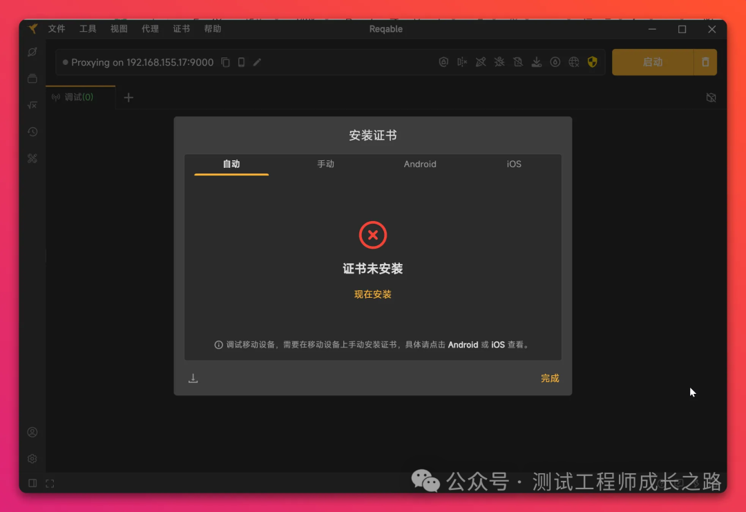
Task: Toggle the crossed-out document mirror icon
Action: pyautogui.click(x=517, y=62)
